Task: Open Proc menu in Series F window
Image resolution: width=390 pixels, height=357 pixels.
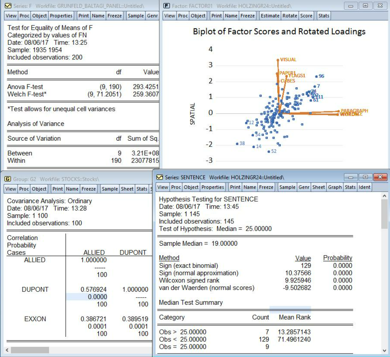Action: click(25, 16)
